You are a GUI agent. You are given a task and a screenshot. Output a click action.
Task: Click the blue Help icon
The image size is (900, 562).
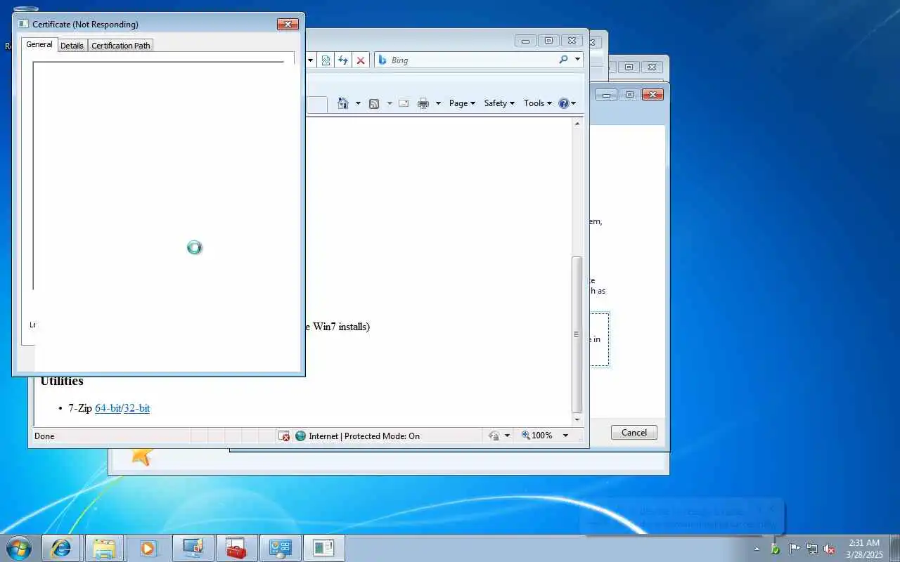tap(564, 103)
